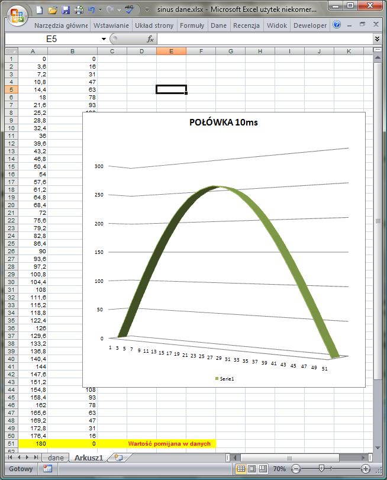Viewport: 387px width, 480px height.
Task: Open the Recenzja tab
Action: tap(246, 25)
